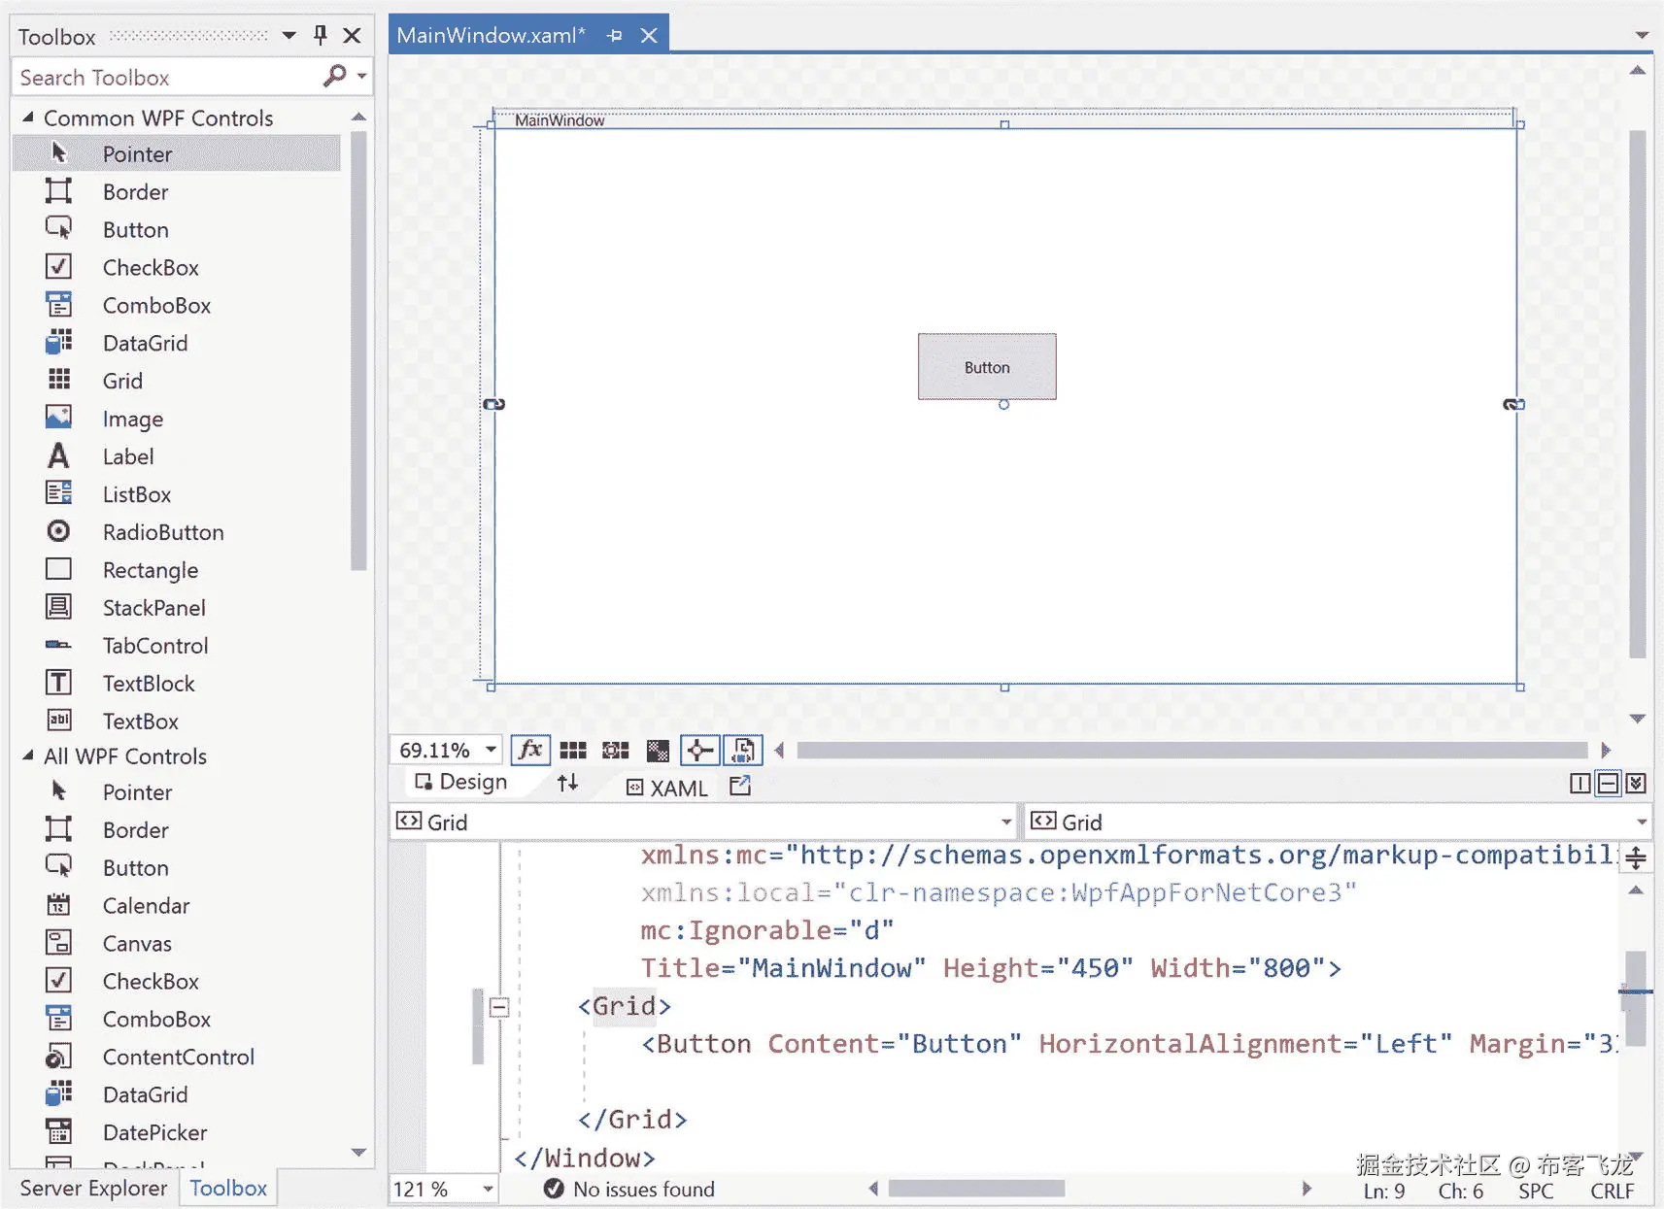The height and width of the screenshot is (1209, 1664).
Task: Click the Button on the design surface
Action: tap(987, 367)
